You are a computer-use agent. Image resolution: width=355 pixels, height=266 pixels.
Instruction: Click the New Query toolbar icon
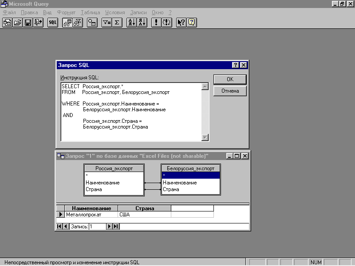click(x=8, y=23)
